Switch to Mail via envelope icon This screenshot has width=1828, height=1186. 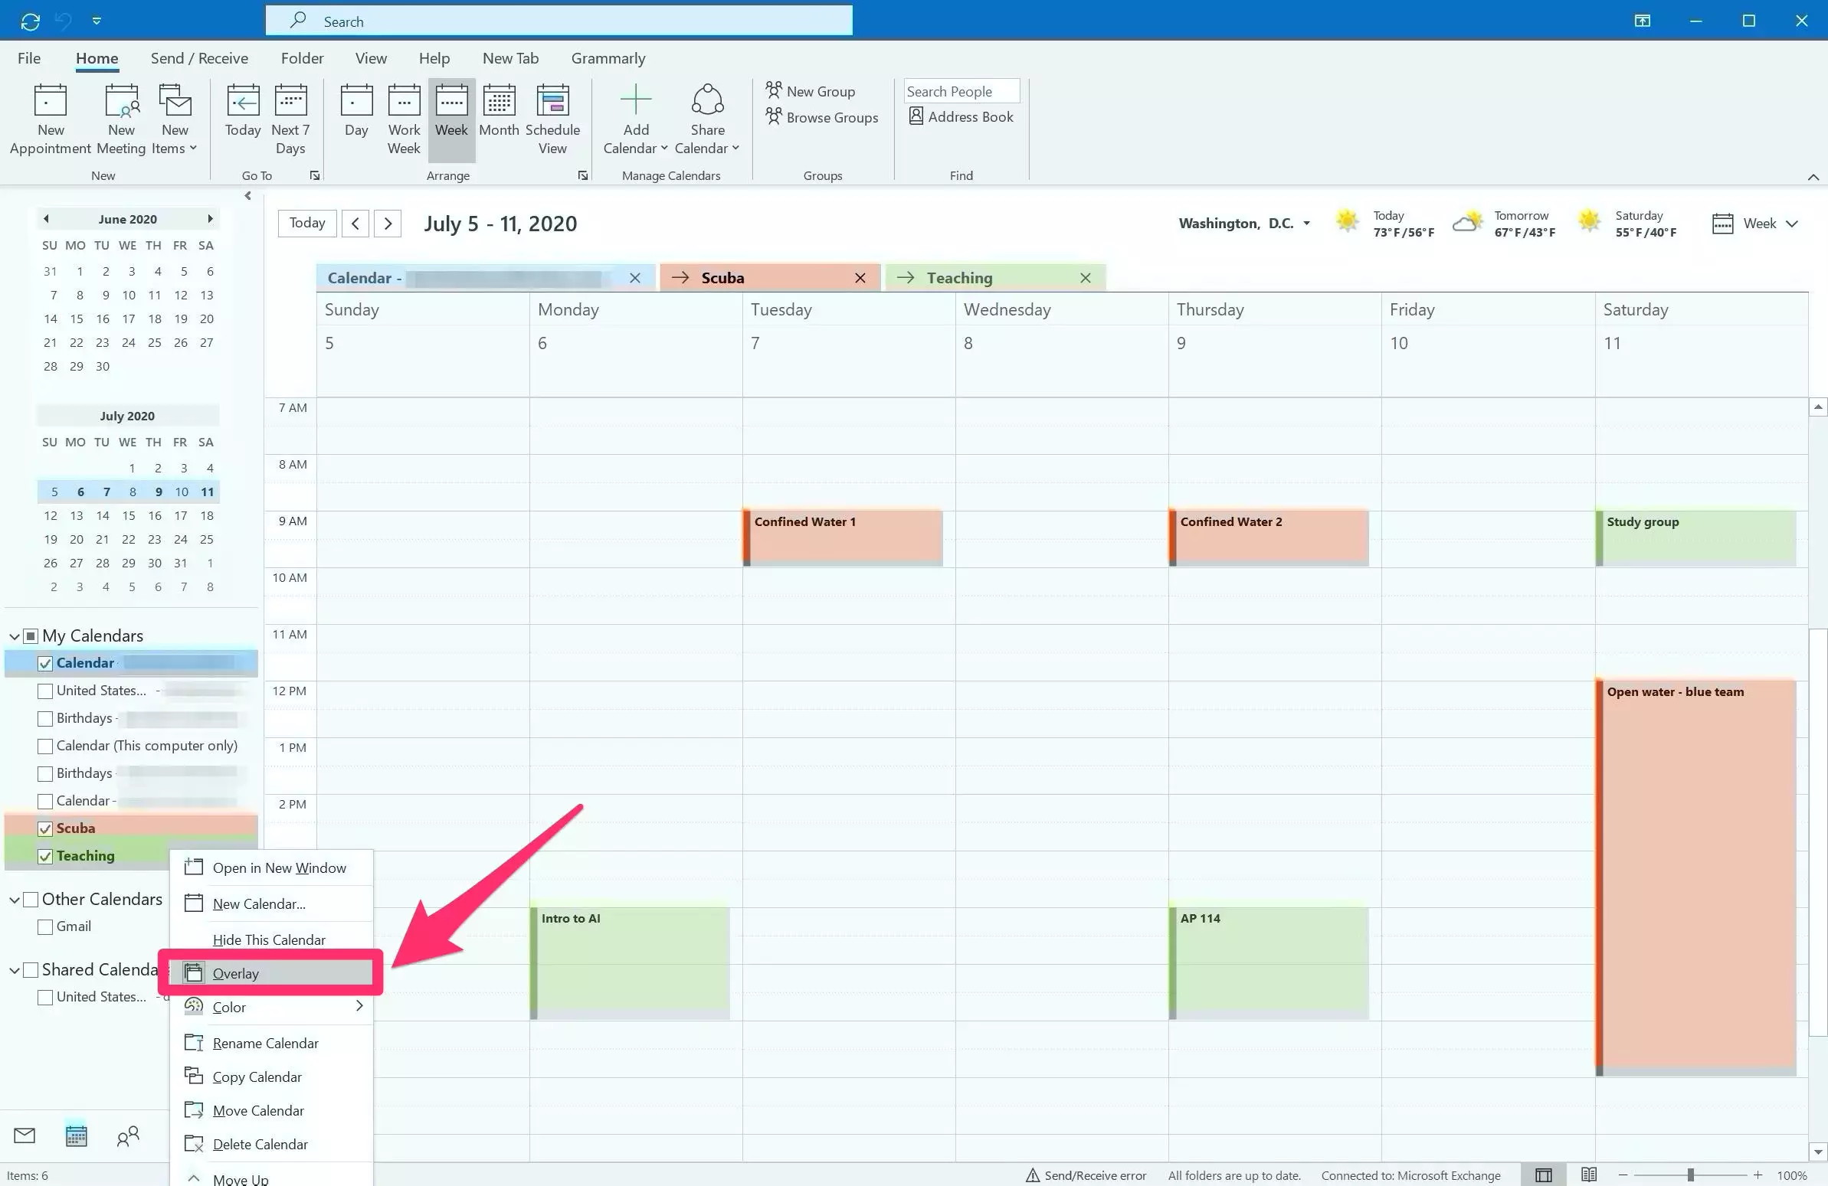(x=25, y=1135)
